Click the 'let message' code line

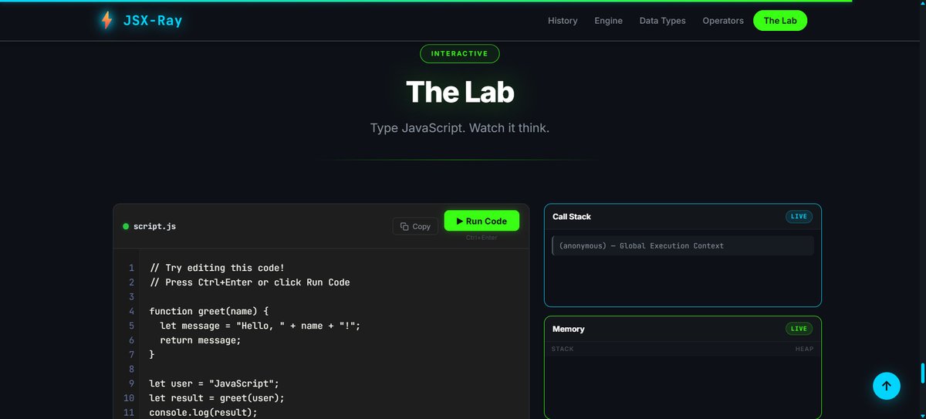pos(260,326)
